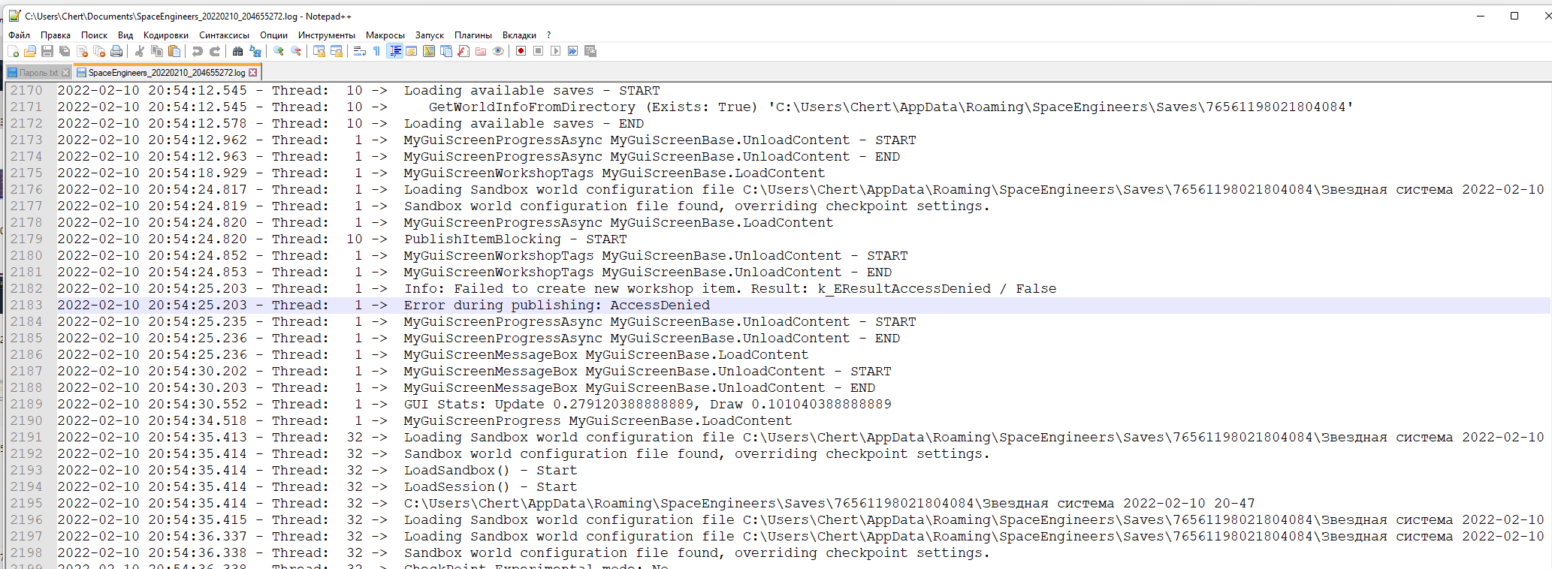Click the New file toolbar icon
The height and width of the screenshot is (569, 1552).
[x=13, y=51]
